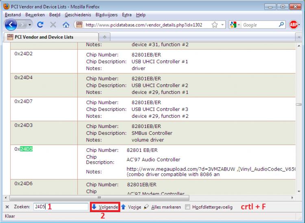Image resolution: width=305 pixels, height=223 pixels.
Task: Open the Adblock Plus ABP icon
Action: pos(293,25)
